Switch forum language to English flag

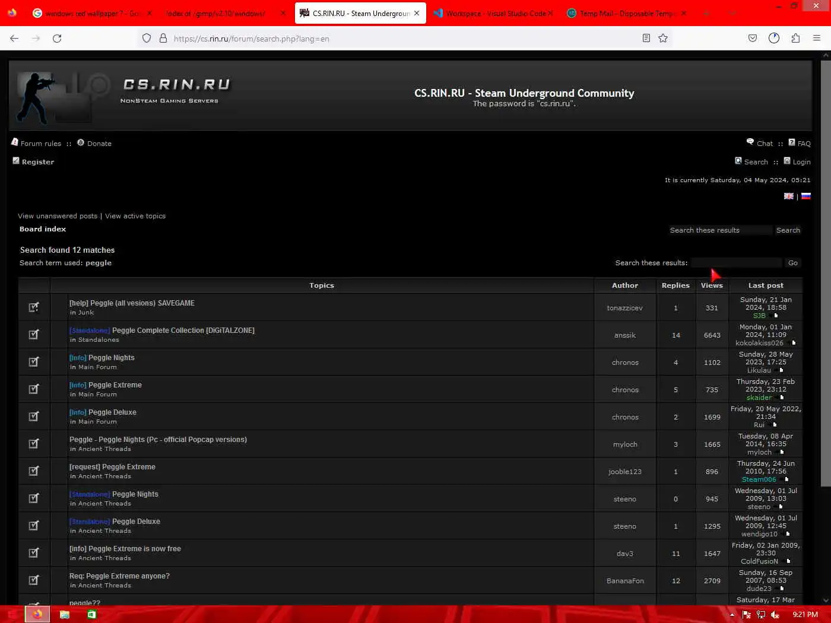click(x=789, y=196)
